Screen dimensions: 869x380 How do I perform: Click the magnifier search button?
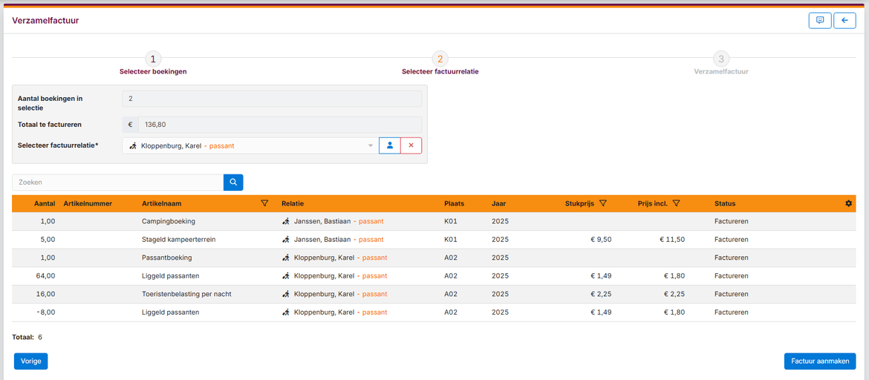(x=233, y=183)
